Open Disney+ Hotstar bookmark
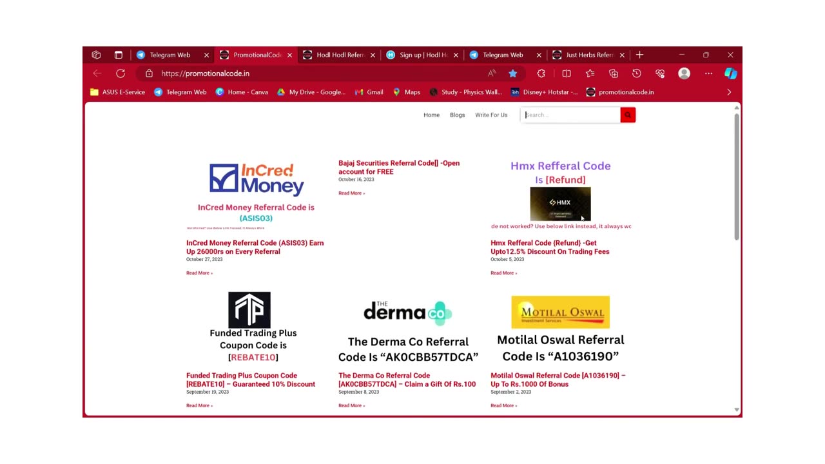 (544, 92)
